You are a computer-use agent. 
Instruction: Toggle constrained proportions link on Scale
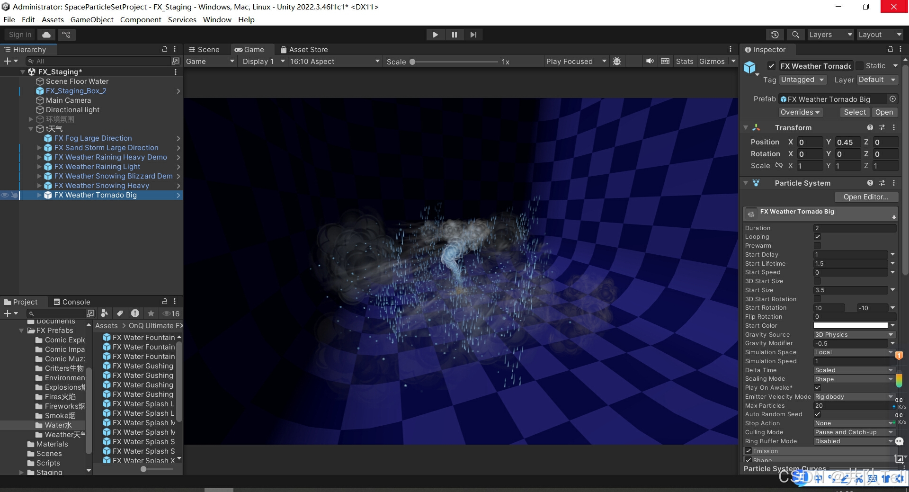(x=779, y=166)
